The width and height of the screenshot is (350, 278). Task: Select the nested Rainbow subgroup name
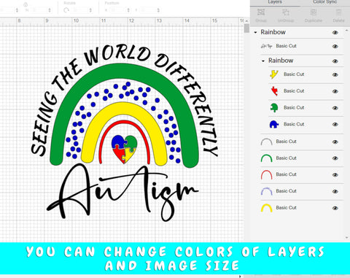click(281, 61)
